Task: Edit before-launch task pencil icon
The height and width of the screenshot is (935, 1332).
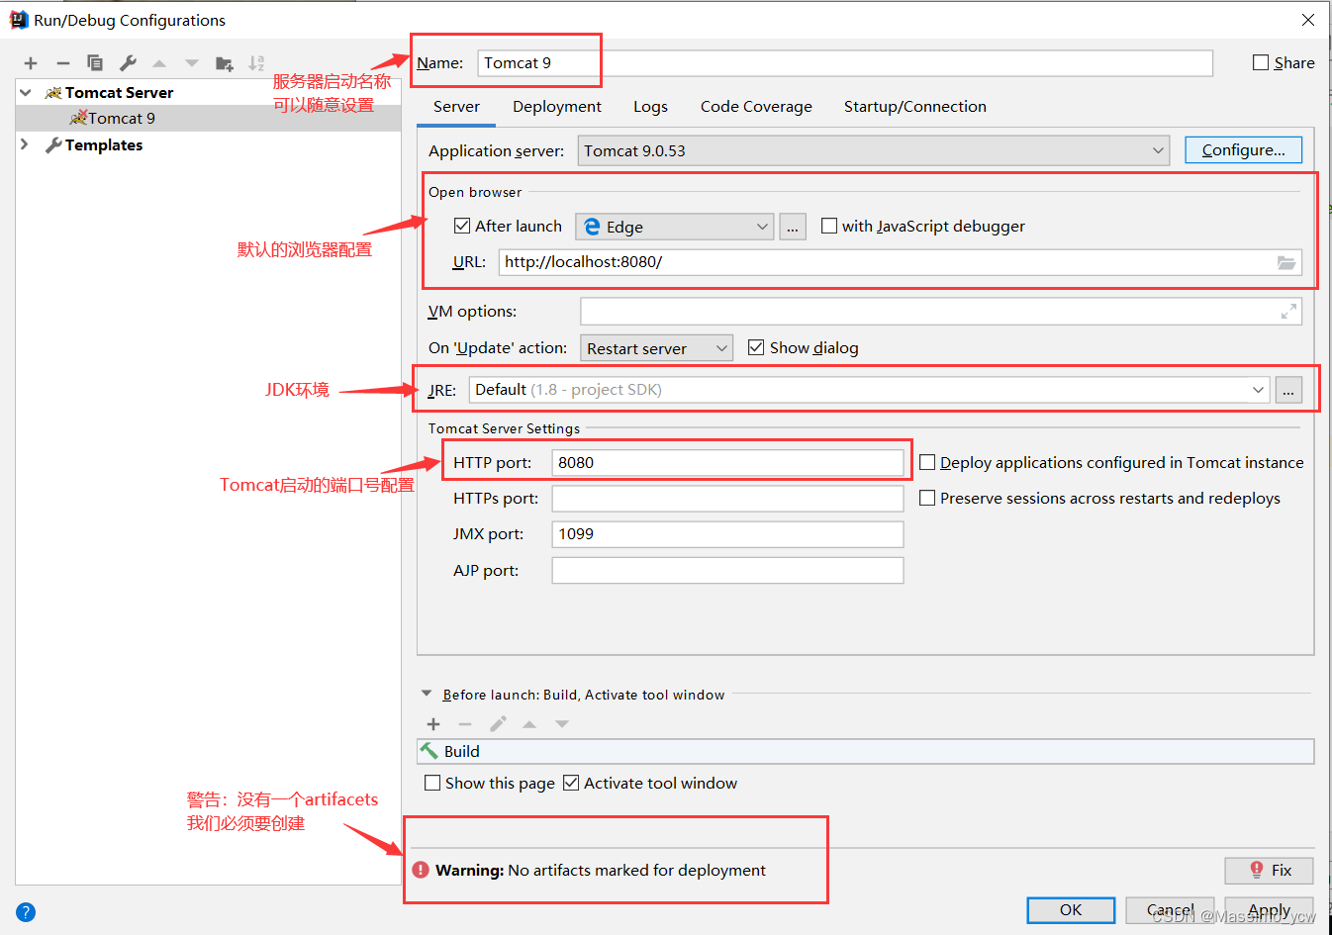Action: [498, 724]
